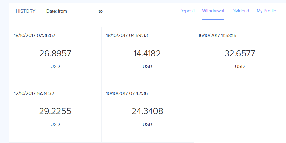The height and width of the screenshot is (143, 286).
Task: Select the 16/10/2017 11:58:15 timestamp
Action: [218, 35]
